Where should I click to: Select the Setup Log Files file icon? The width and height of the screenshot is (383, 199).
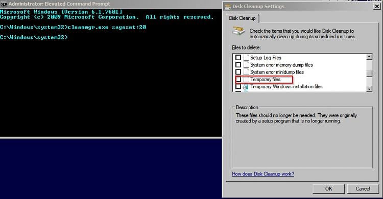[x=246, y=58]
